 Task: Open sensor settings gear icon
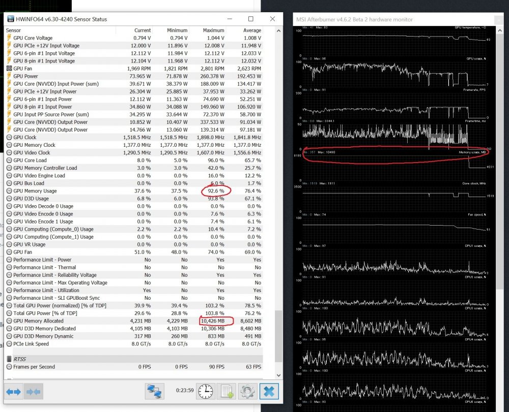click(x=247, y=391)
